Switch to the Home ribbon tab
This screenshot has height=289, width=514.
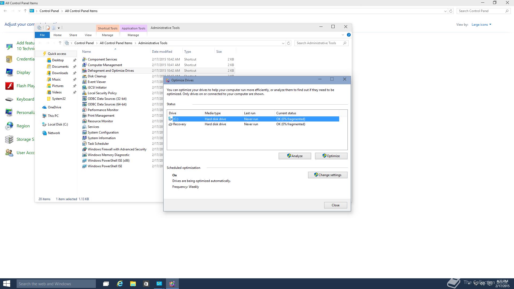click(57, 35)
